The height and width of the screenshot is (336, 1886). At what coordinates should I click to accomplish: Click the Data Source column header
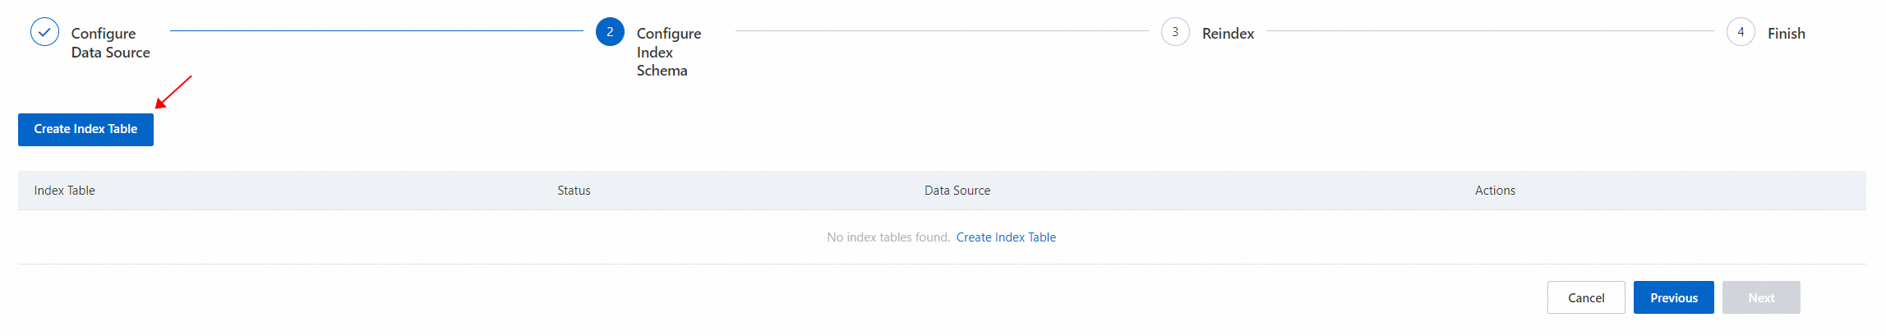pos(957,191)
